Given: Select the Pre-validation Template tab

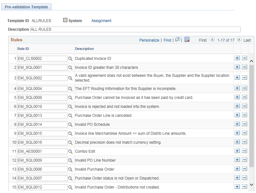Looking at the screenshot, I should click(x=26, y=7).
